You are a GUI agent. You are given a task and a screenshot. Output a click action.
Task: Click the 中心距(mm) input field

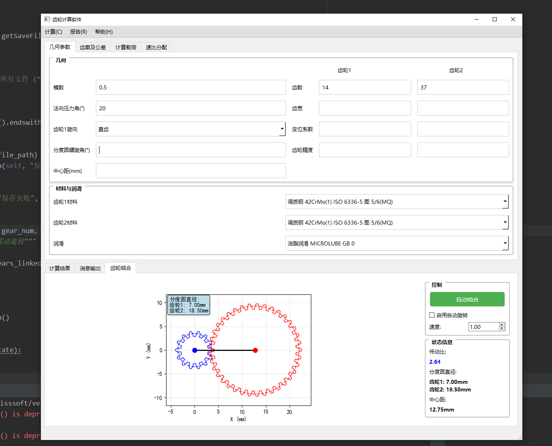click(x=191, y=171)
